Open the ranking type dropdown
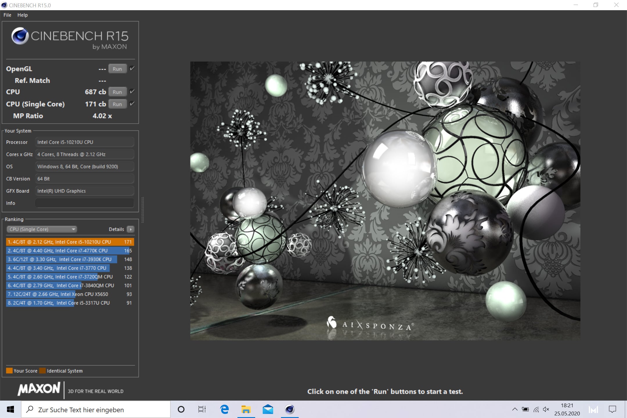Screen dimensions: 627x418 click(42, 229)
